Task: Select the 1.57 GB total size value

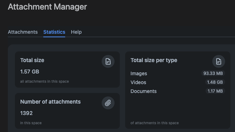Action: [x=30, y=72]
